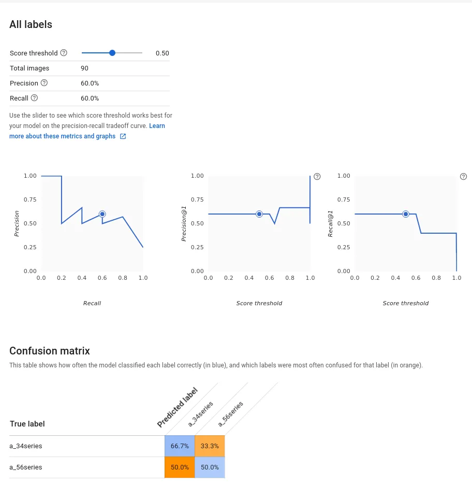The image size is (472, 484).
Task: Click the a_56series predicted label column header
Action: point(231,414)
